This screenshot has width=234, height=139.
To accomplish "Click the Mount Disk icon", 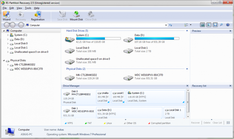I will 76,16.
